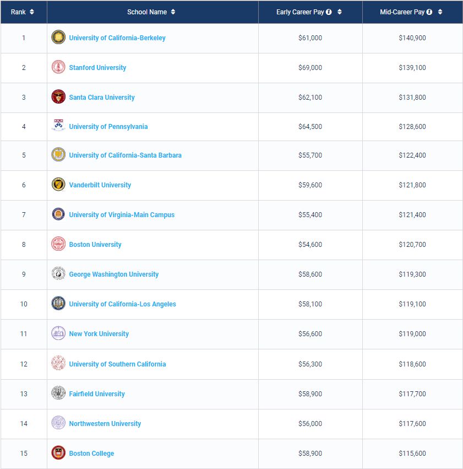Open University of California-Los Angeles link
This screenshot has height=469, width=463.
coord(122,304)
